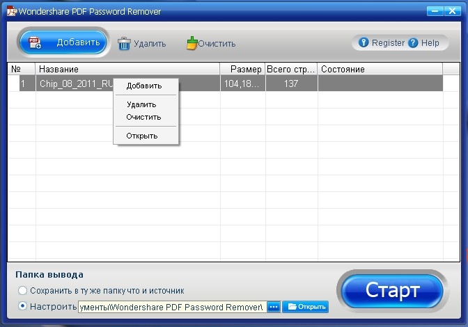Image resolution: width=468 pixels, height=327 pixels.
Task: Click the 104,18... size cell
Action: (x=242, y=83)
